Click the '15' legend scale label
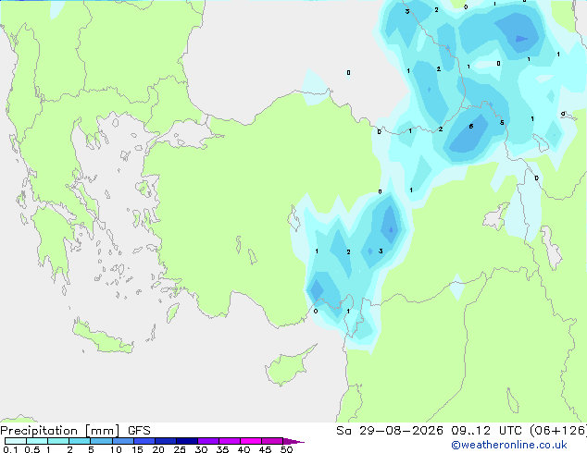This screenshot has height=453, width=587. point(137,449)
